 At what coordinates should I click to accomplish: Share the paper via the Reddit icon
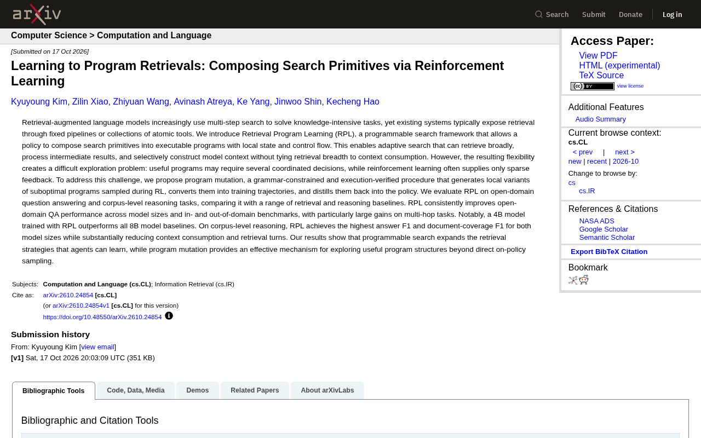(584, 280)
